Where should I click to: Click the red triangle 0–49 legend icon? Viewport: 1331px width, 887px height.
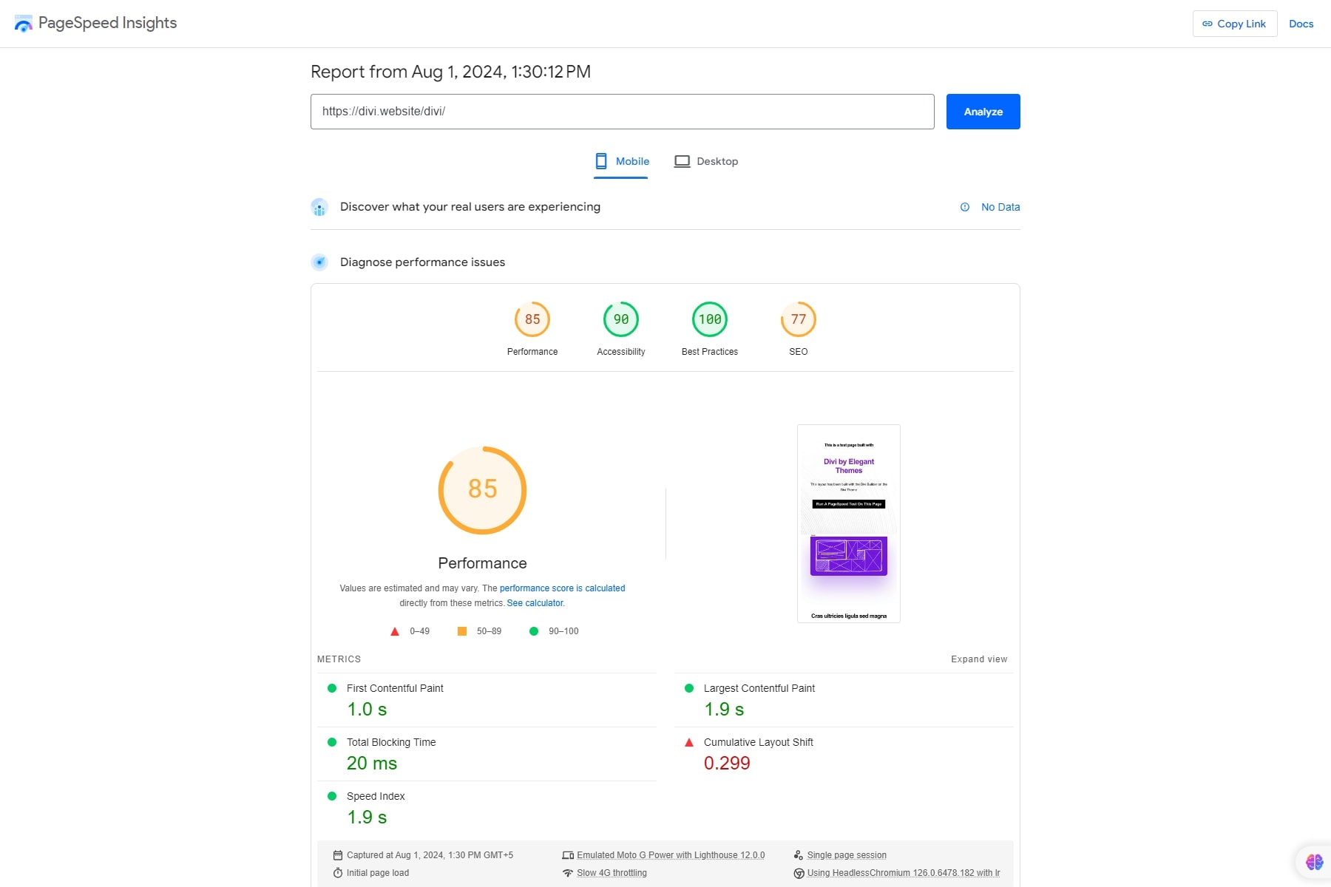click(395, 631)
